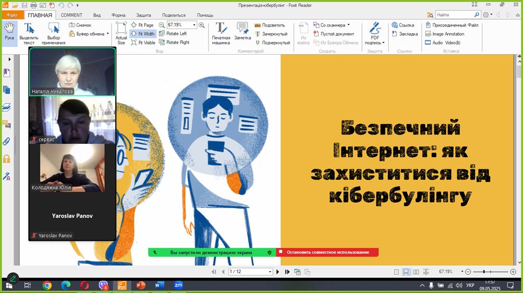Toggle Fit Width view mode
Viewport: 523px width, 293px height.
[x=143, y=34]
